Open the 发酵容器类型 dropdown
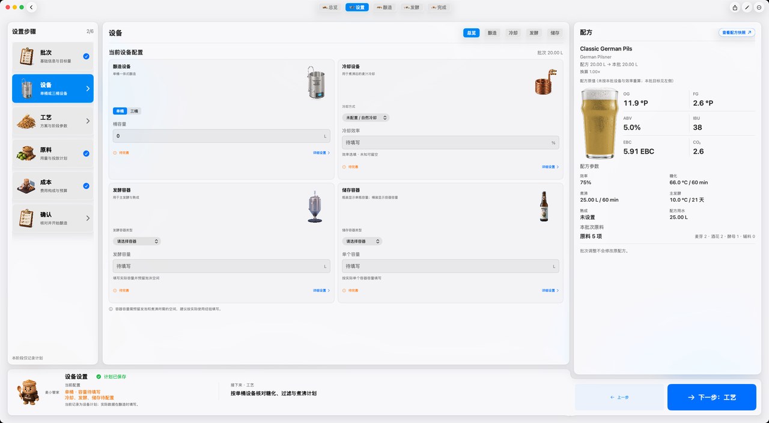Screen dimensions: 769x423 tap(136, 241)
